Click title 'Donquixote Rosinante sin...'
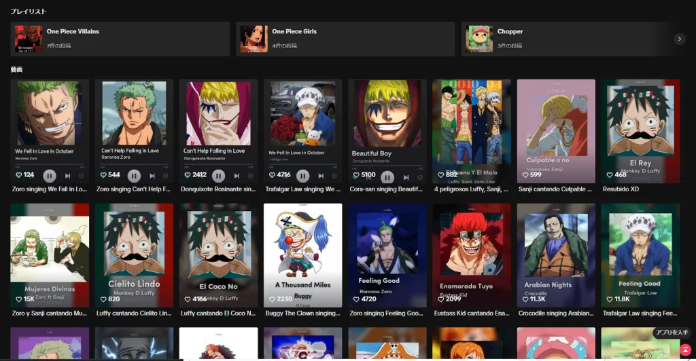 (218, 189)
